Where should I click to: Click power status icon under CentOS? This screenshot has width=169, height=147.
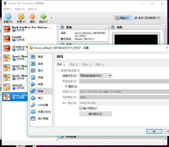pos(14,40)
